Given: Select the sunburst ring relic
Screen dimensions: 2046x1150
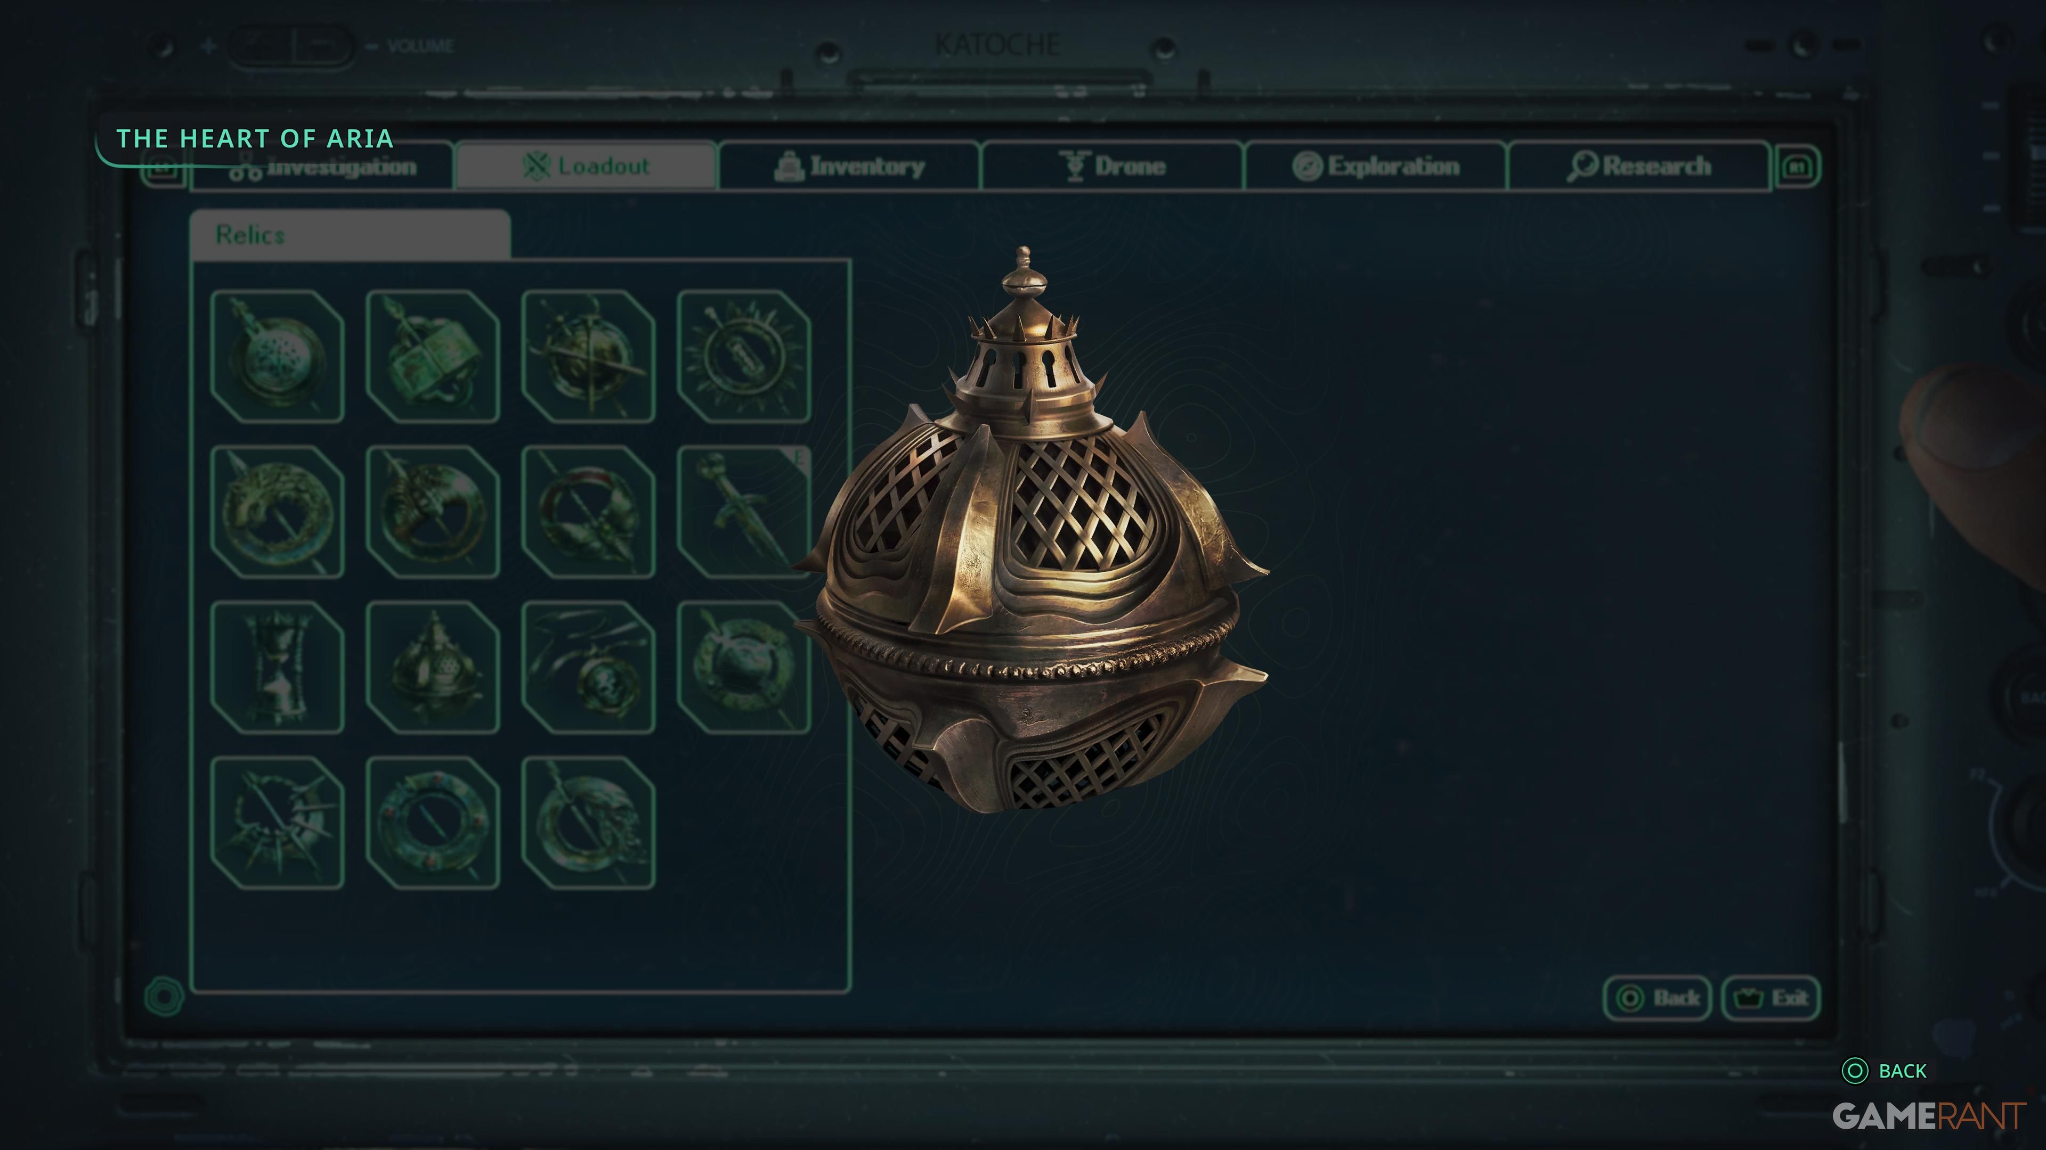Looking at the screenshot, I should [x=743, y=356].
